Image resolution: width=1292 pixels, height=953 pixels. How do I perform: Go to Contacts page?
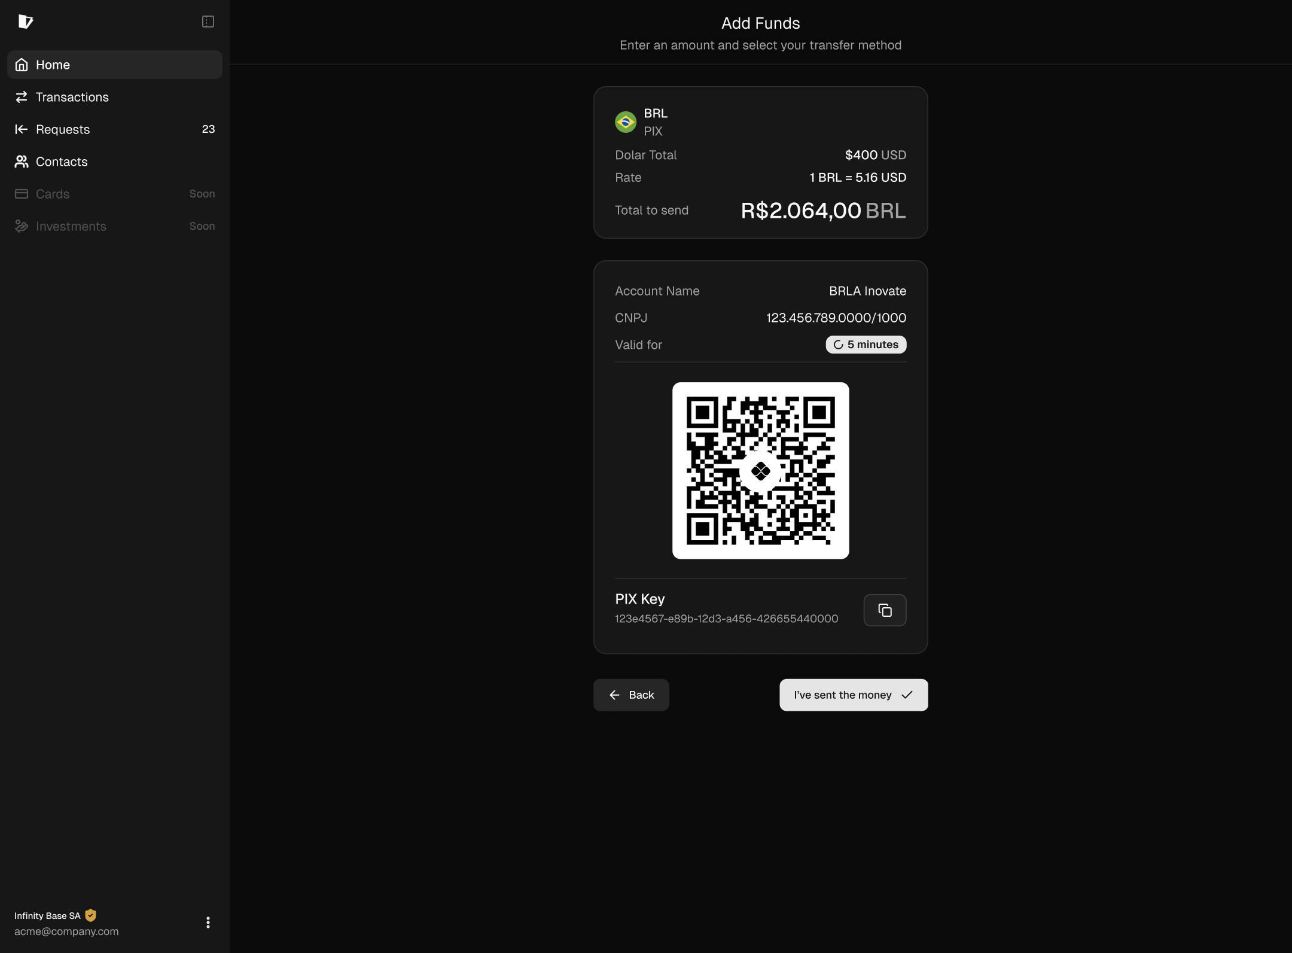click(x=115, y=162)
